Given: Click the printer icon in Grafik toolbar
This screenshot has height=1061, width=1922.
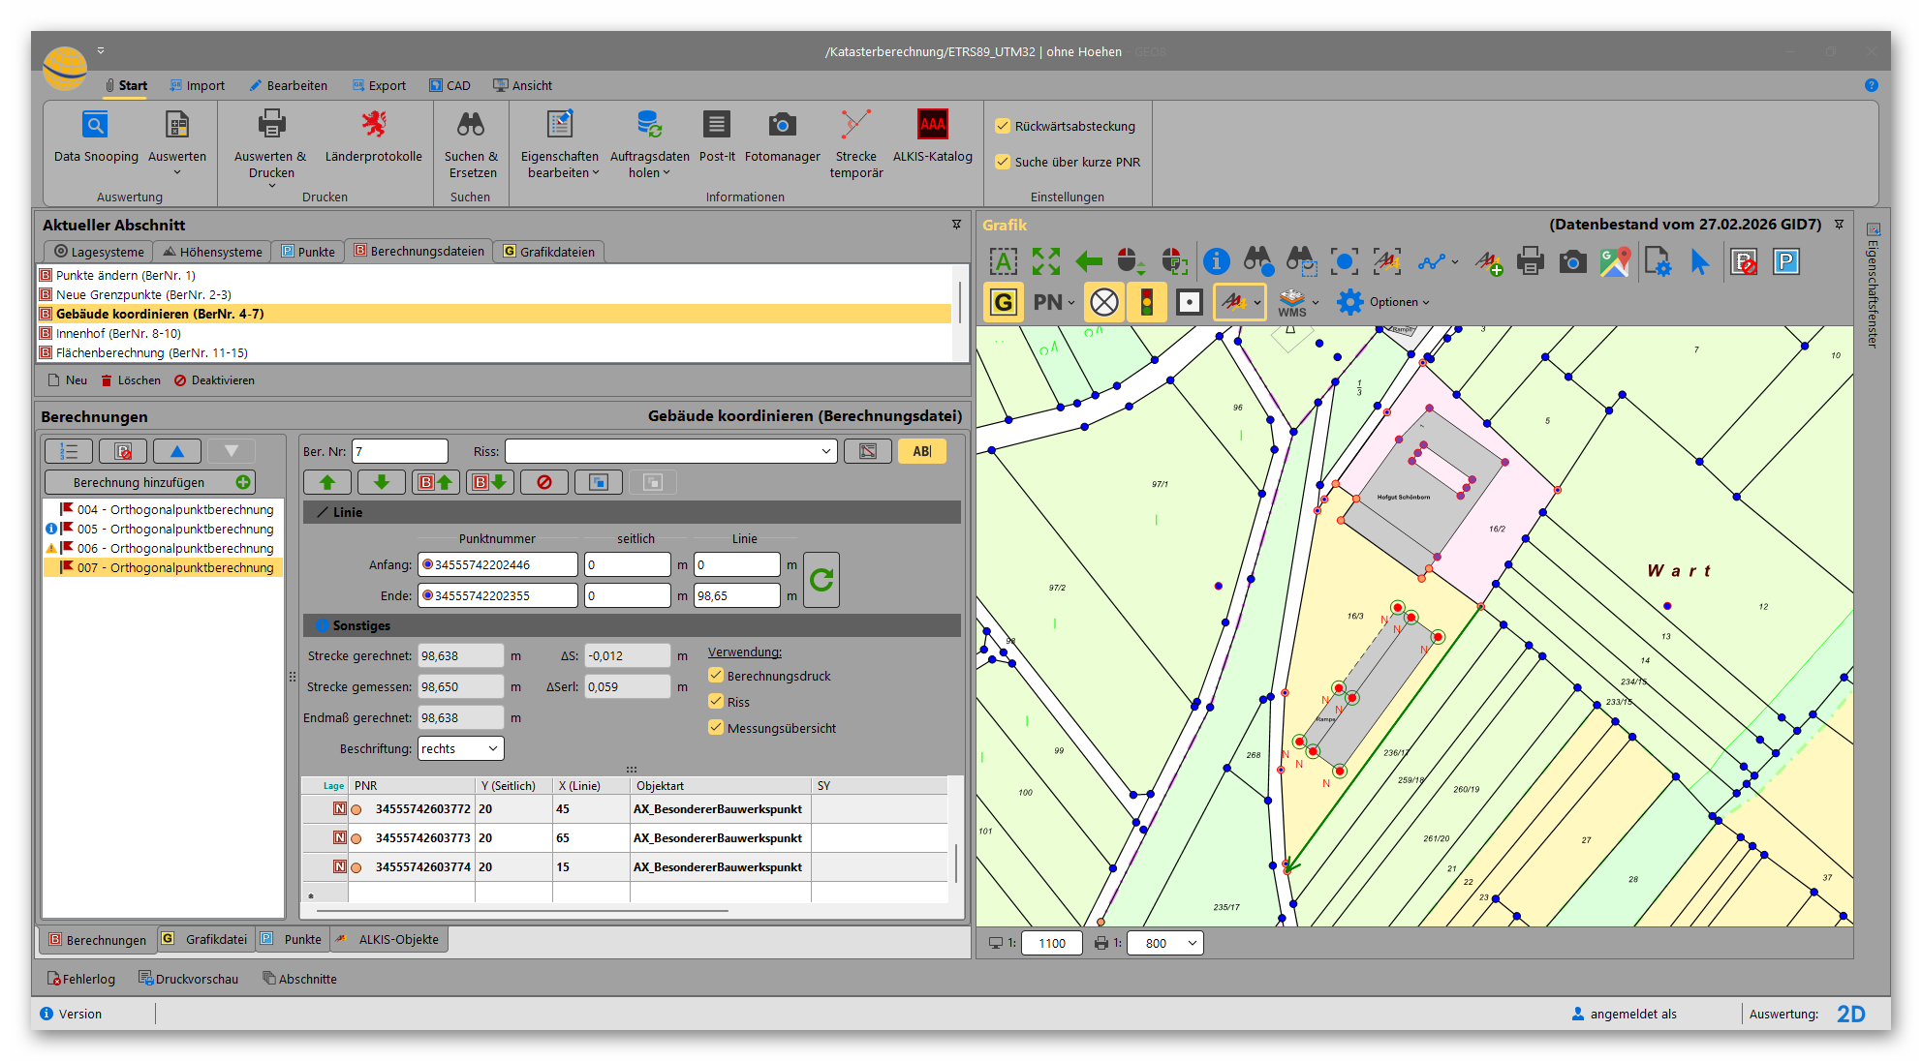Looking at the screenshot, I should (x=1531, y=261).
